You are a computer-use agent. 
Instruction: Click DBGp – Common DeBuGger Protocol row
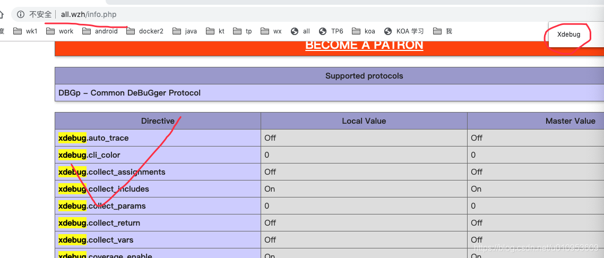tap(330, 93)
